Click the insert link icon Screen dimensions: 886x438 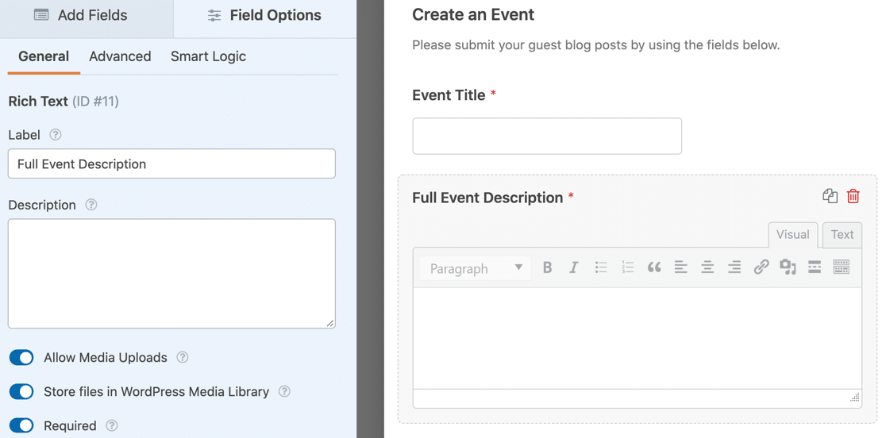(761, 267)
